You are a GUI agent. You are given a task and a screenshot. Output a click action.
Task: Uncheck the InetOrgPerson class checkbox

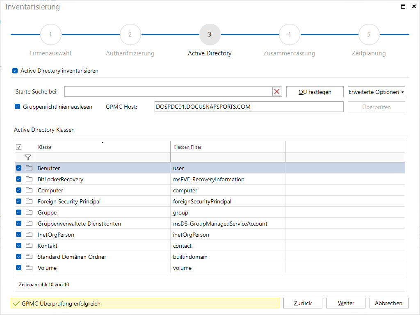(x=18, y=234)
